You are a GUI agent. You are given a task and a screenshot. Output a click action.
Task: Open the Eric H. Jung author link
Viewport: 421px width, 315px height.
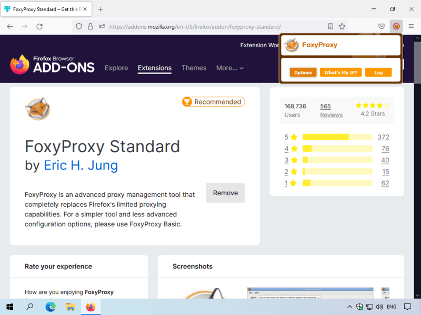point(81,165)
